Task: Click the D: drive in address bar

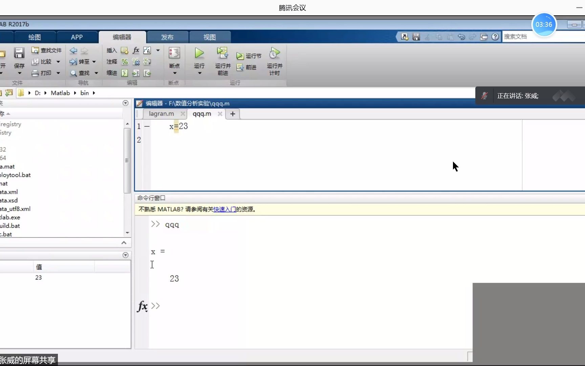Action: click(38, 93)
